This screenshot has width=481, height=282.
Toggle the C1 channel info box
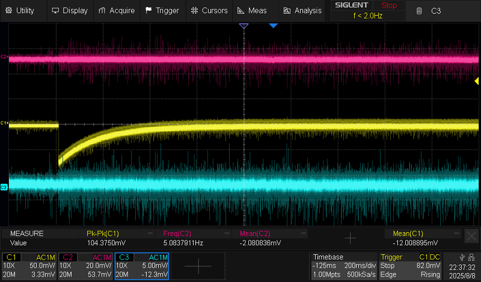point(28,266)
